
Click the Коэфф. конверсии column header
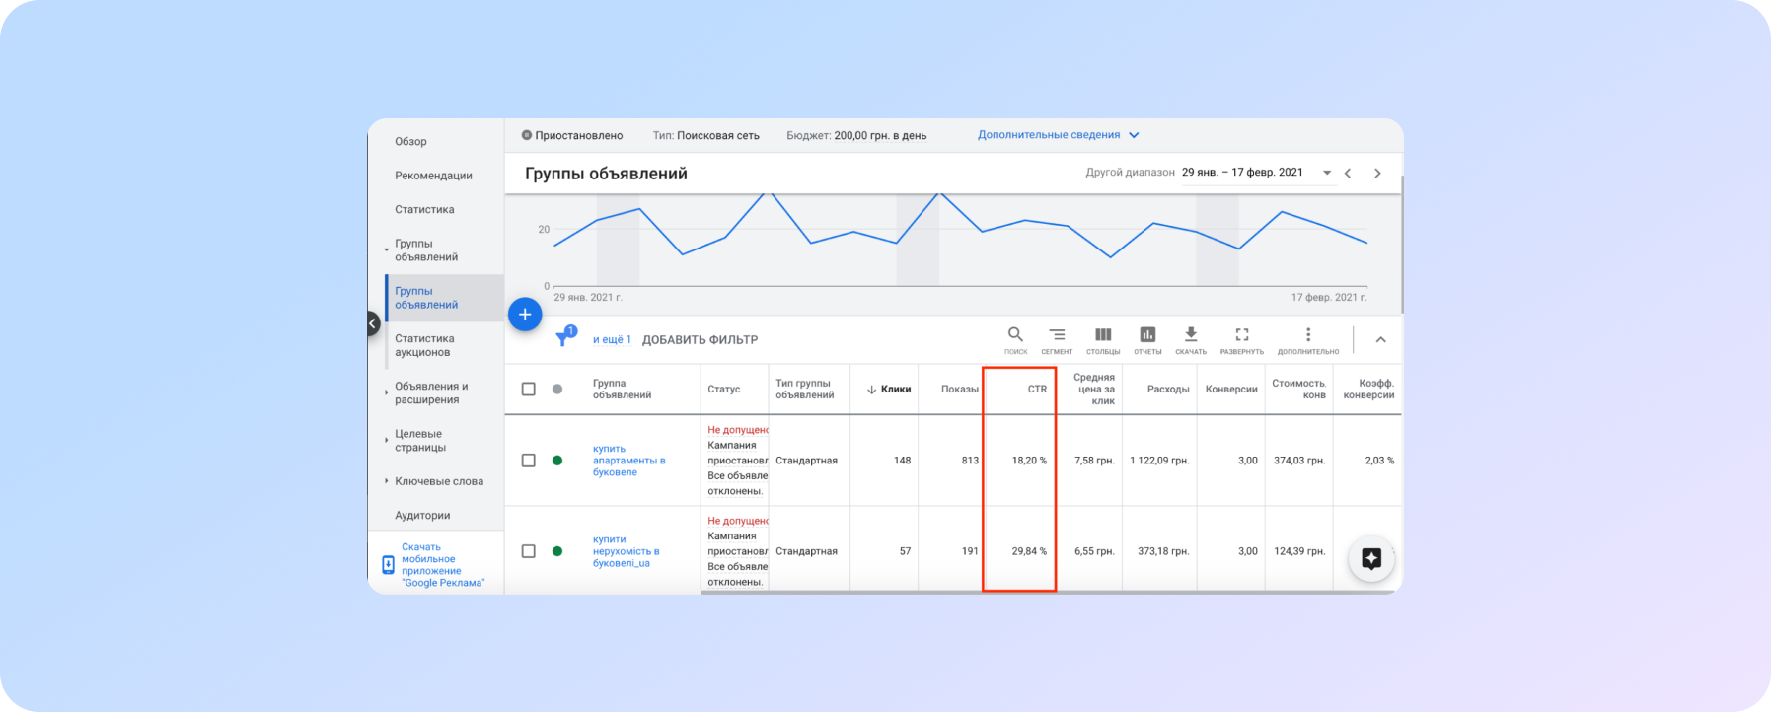(1368, 389)
